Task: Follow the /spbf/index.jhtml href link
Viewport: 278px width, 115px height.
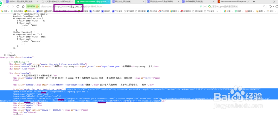Action: pos(112,66)
